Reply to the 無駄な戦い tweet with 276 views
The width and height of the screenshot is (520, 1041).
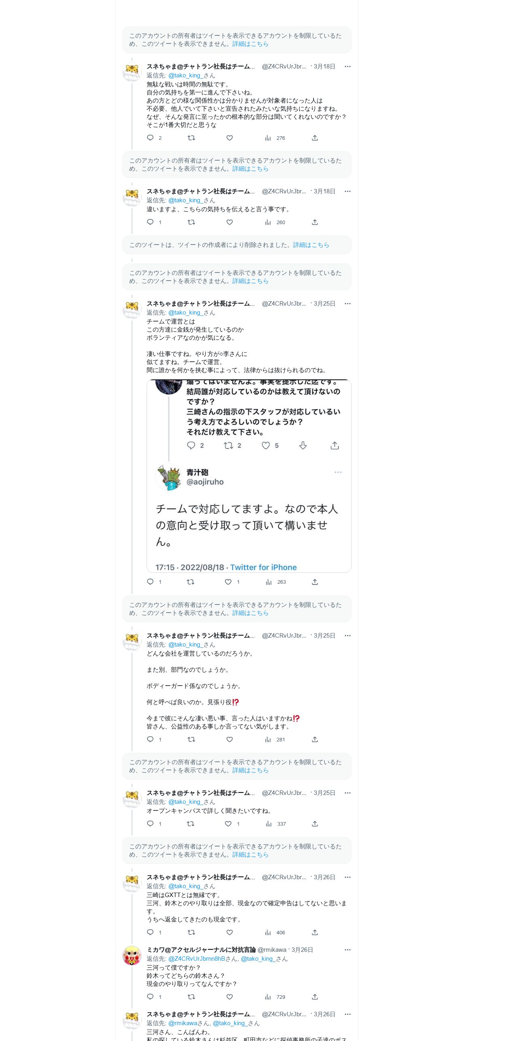point(150,138)
